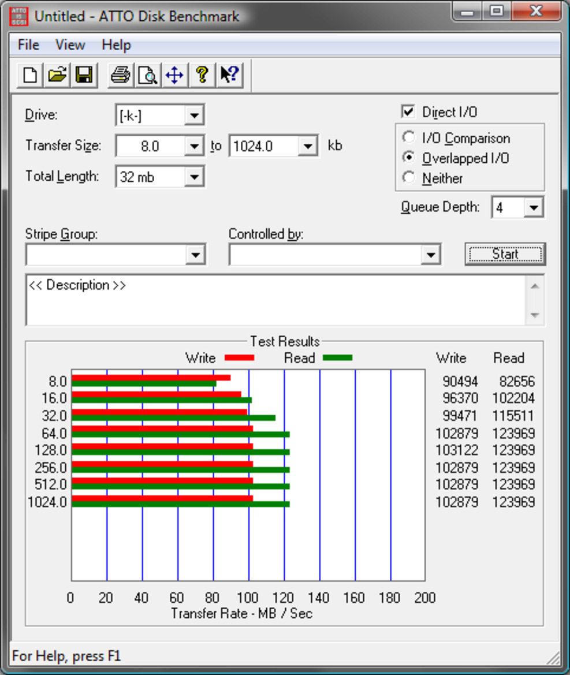Save results with the floppy disk icon
570x675 pixels.
tap(84, 75)
